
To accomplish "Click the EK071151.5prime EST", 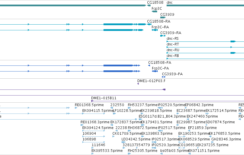I will coord(204,151).
